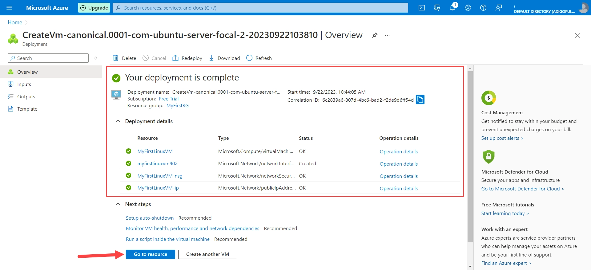The image size is (591, 270).
Task: Open Directories and subscriptions filter icon
Action: [437, 8]
